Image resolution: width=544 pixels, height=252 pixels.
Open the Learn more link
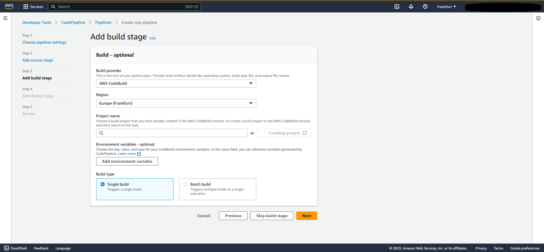click(127, 154)
